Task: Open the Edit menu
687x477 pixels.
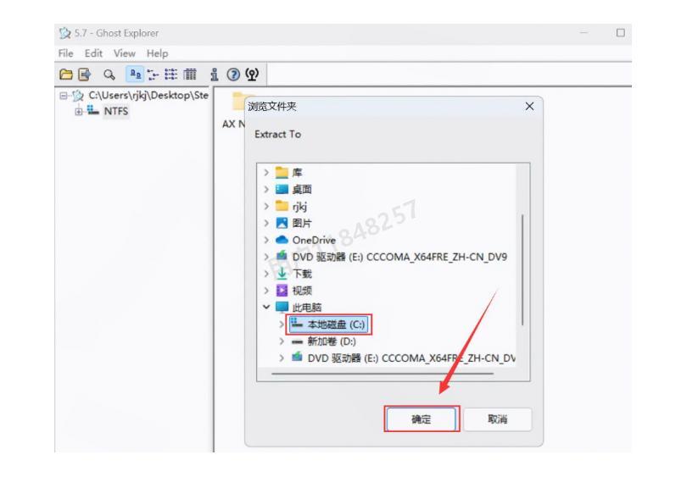Action: click(x=93, y=53)
